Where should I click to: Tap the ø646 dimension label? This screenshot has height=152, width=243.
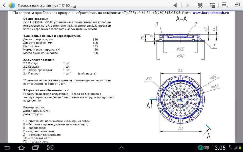pos(215,86)
